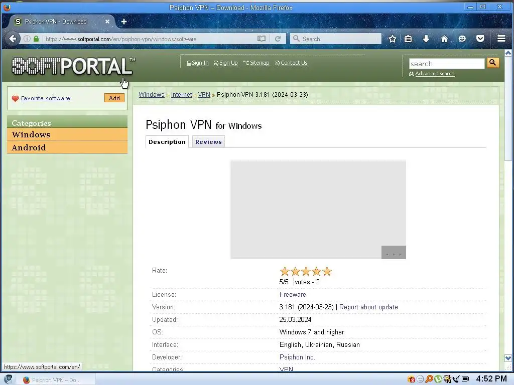
Task: Reload the page with refresh icon
Action: coord(278,39)
